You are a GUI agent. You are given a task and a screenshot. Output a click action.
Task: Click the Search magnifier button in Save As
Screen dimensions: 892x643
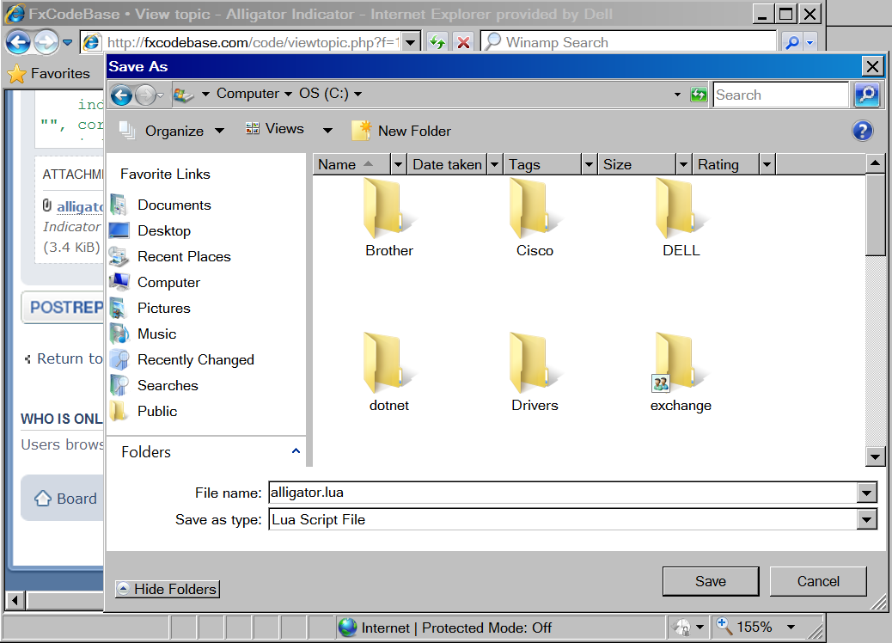click(867, 95)
